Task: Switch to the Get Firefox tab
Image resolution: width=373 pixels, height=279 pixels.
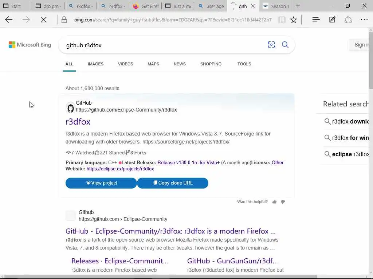Action: (145, 6)
